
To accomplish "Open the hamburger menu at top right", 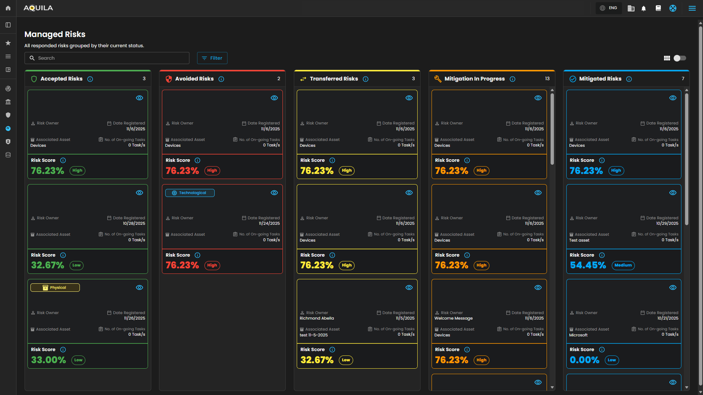I will coord(692,8).
